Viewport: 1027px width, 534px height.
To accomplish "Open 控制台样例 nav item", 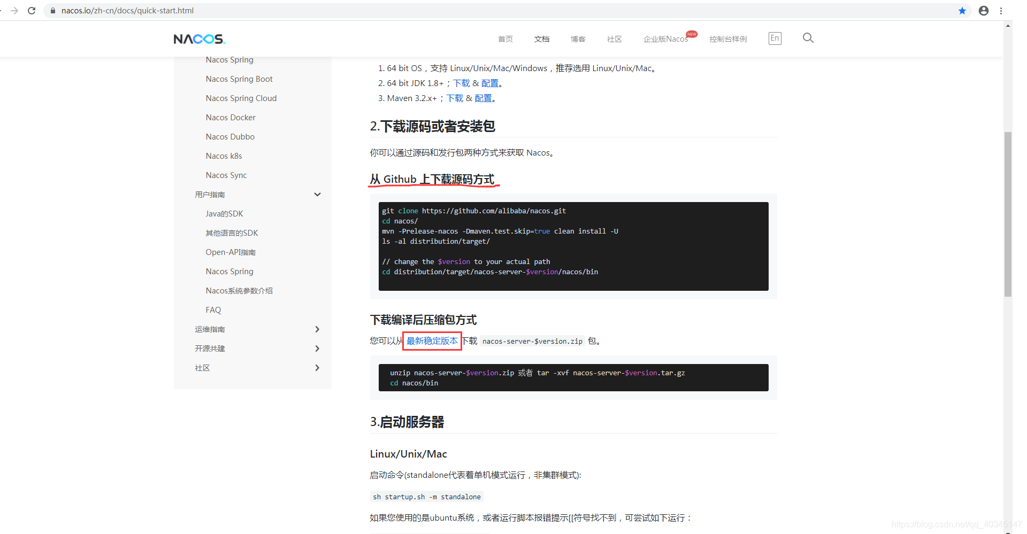I will 728,39.
